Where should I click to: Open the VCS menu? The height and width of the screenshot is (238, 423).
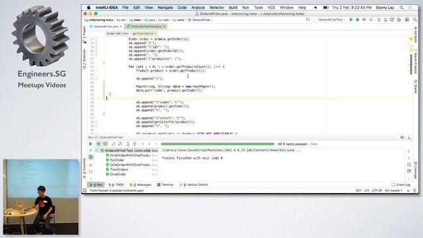272,7
